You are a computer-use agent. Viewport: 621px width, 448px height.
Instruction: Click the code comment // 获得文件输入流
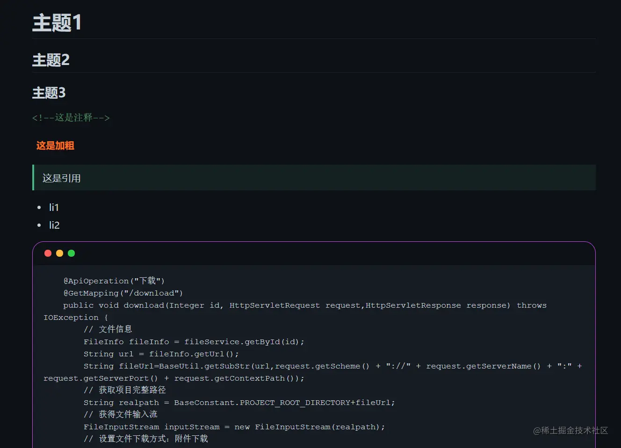click(x=121, y=414)
